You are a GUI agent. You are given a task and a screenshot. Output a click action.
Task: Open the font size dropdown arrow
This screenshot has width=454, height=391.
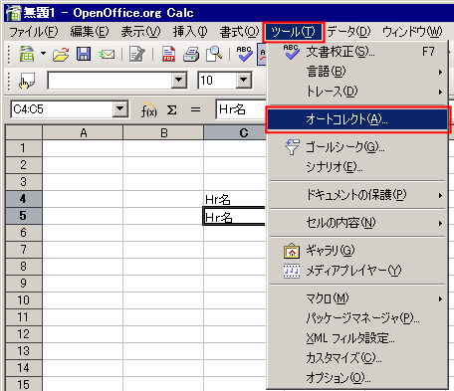(x=244, y=80)
